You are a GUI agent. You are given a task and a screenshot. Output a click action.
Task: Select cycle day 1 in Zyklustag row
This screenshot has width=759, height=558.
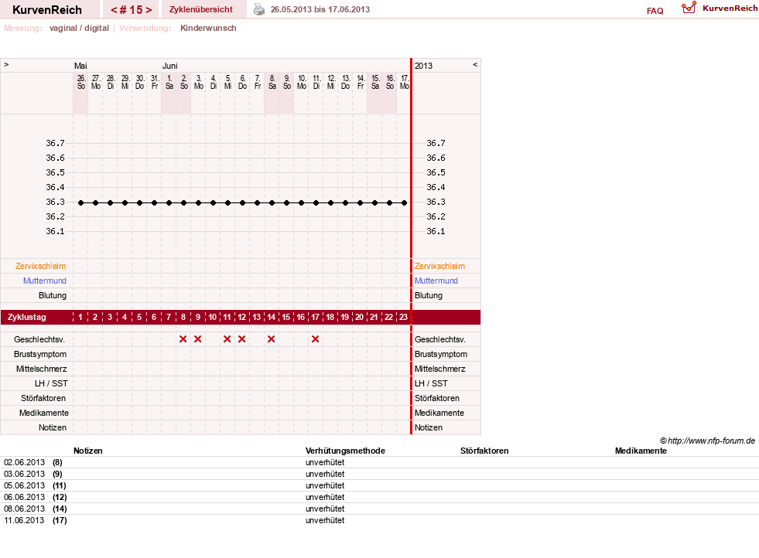80,317
